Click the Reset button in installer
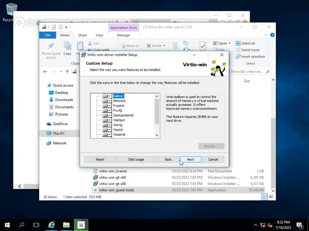Image resolution: width=309 pixels, height=231 pixels. point(100,159)
